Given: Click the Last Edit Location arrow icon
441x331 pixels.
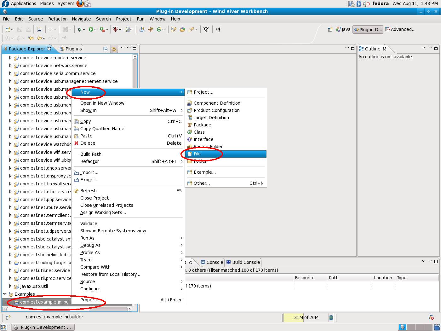Looking at the screenshot, I should (31, 38).
